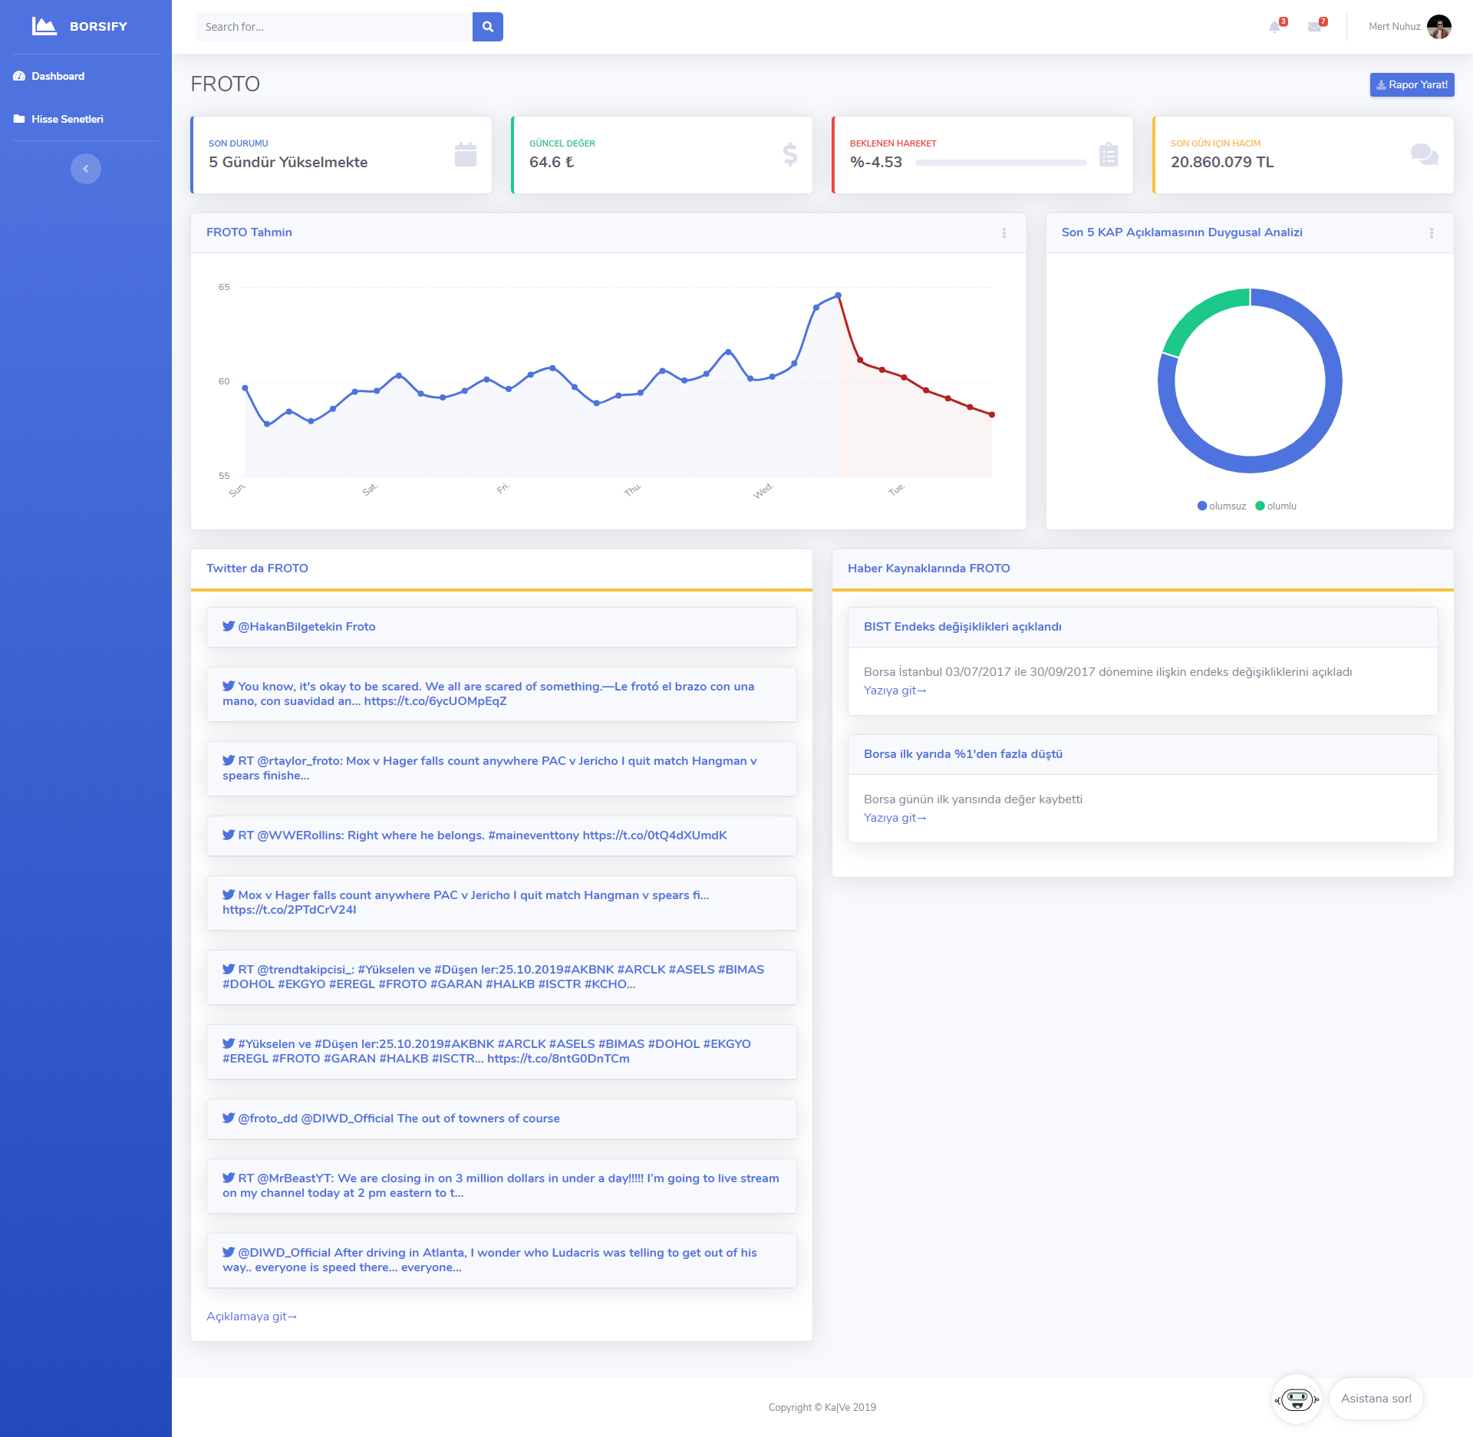Click the search magnifier button

(x=487, y=27)
